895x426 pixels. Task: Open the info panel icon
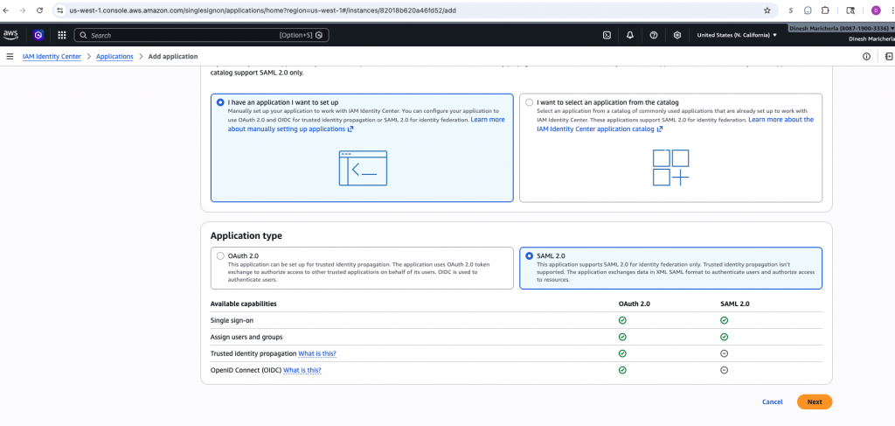(866, 56)
